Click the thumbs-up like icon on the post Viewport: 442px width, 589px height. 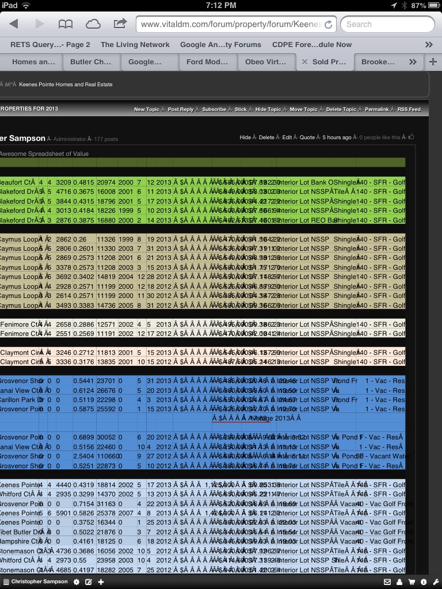point(411,137)
